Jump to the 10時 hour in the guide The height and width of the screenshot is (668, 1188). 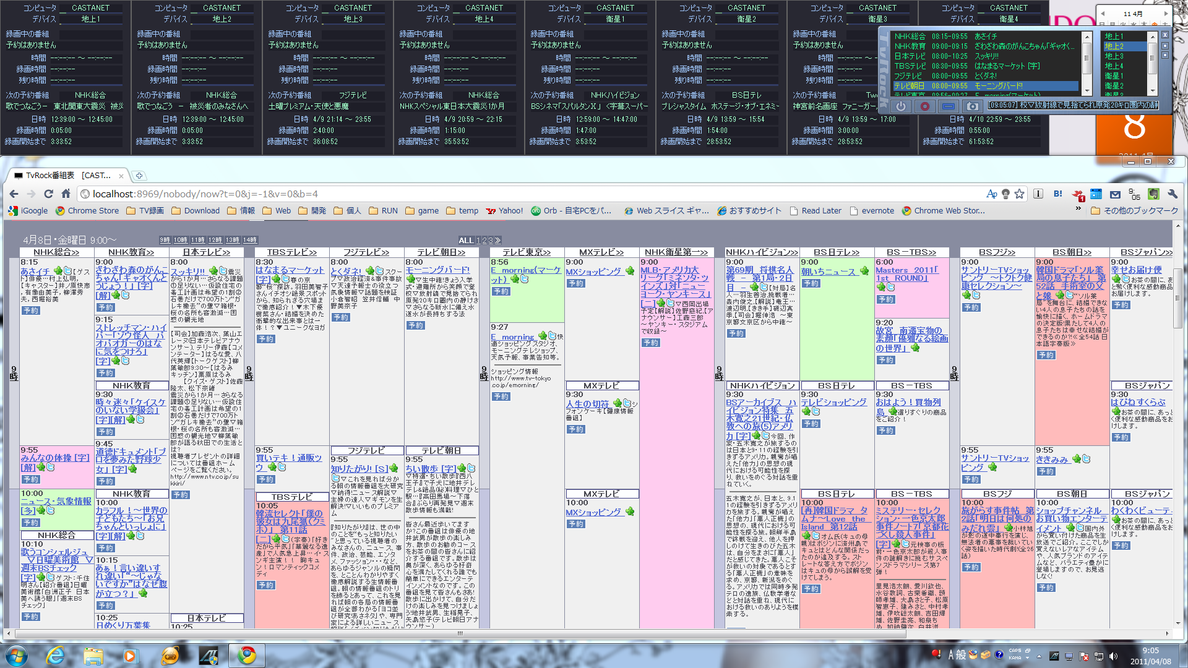point(181,240)
